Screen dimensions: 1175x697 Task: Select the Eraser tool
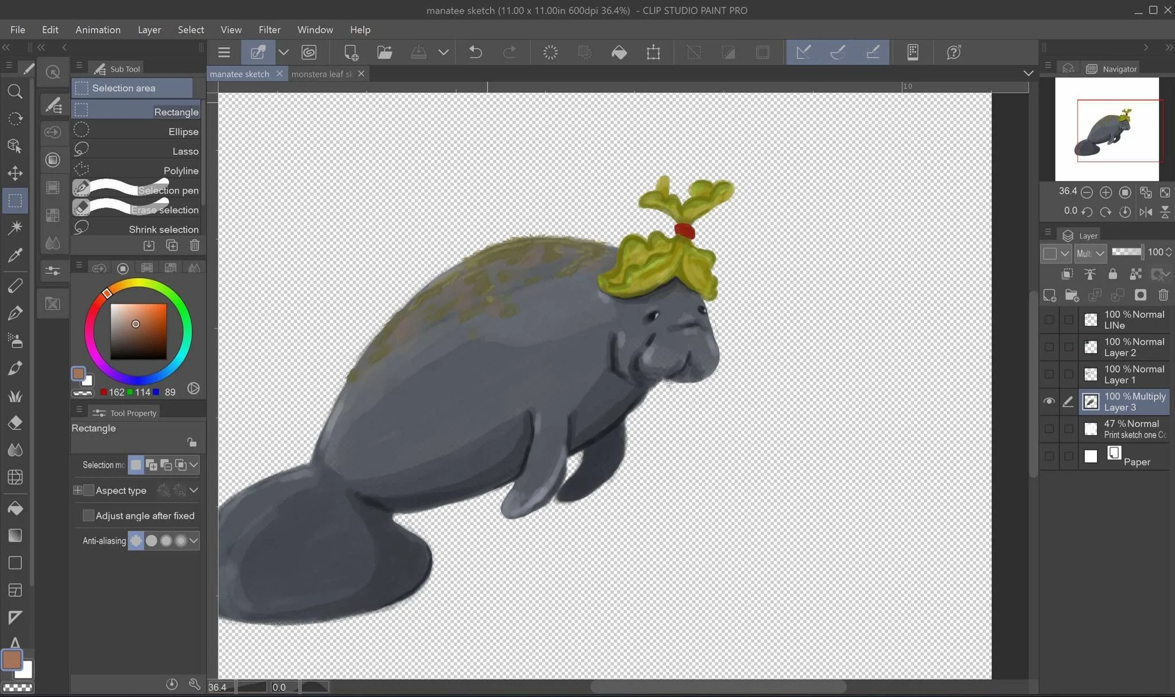click(x=15, y=423)
